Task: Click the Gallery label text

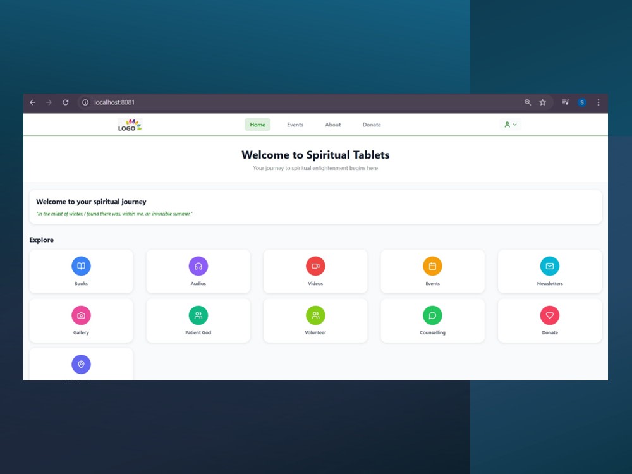Action: click(x=81, y=332)
